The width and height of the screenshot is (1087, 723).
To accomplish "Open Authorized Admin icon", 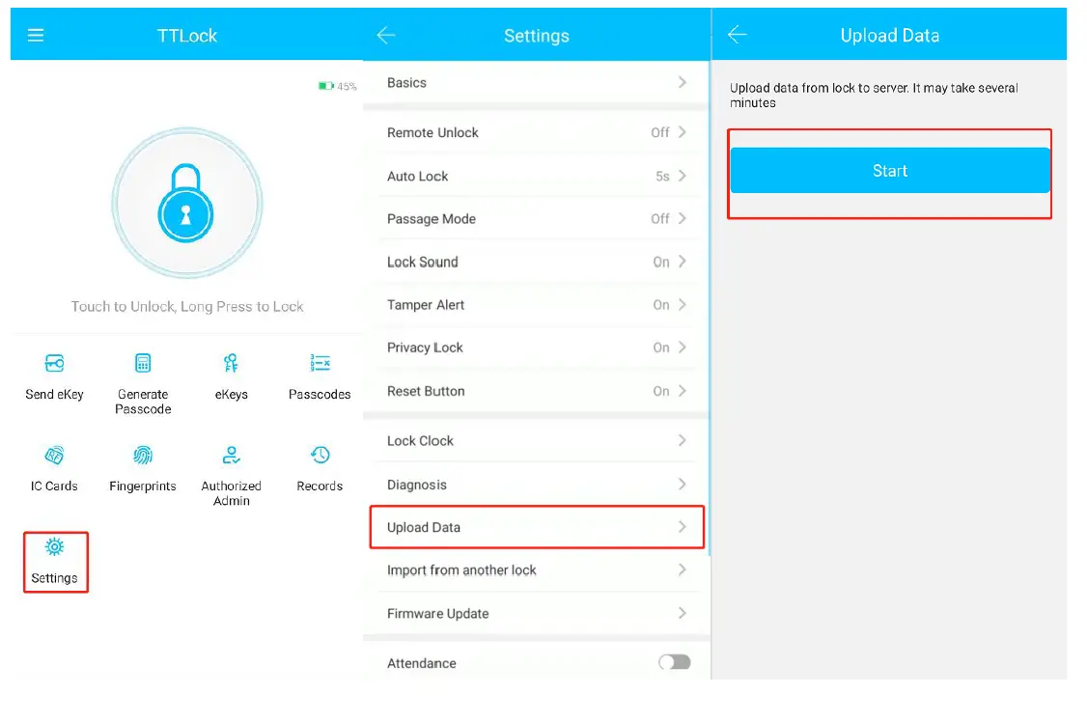I will pyautogui.click(x=231, y=456).
